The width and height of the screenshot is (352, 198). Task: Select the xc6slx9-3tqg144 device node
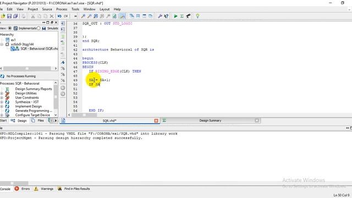pos(22,45)
